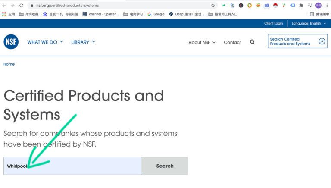This screenshot has width=331, height=188.
Task: Open site search magnifier icon
Action: point(252,42)
